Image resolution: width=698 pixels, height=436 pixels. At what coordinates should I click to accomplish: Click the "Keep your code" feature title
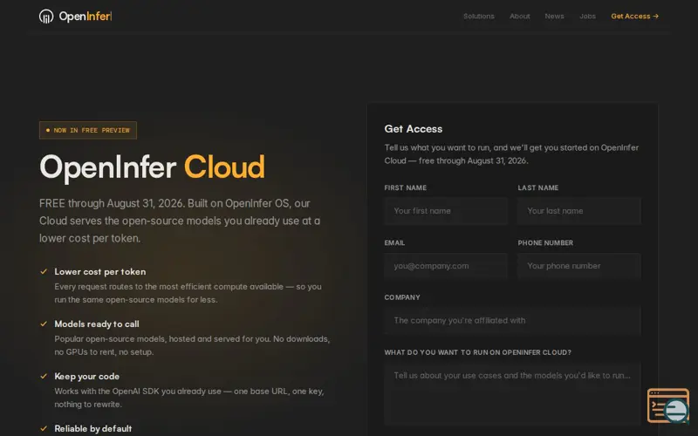tap(86, 377)
